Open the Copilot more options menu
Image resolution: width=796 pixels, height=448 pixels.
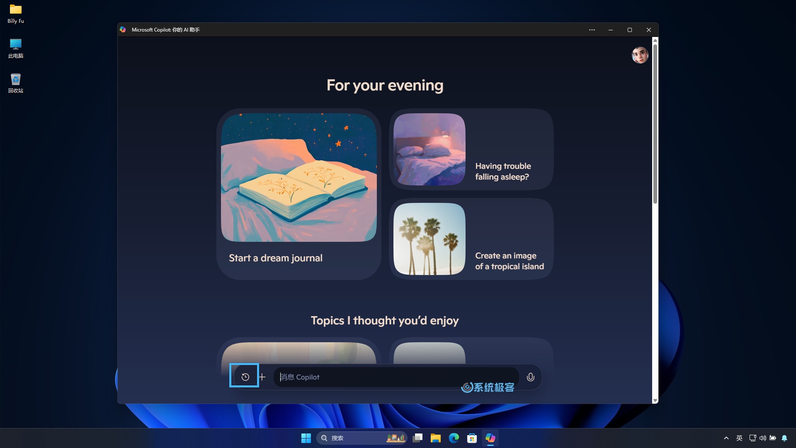coord(592,29)
